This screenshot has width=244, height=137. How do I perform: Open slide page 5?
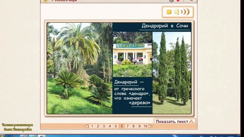116,126
